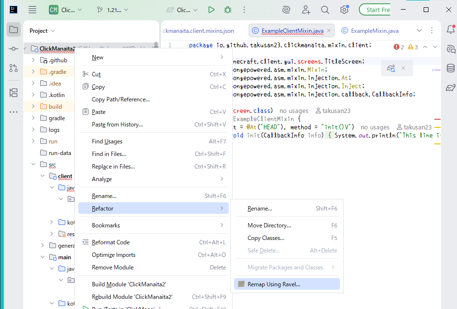Open the IDE settings gear icon
Viewport: 457px width, 309px height.
[344, 10]
